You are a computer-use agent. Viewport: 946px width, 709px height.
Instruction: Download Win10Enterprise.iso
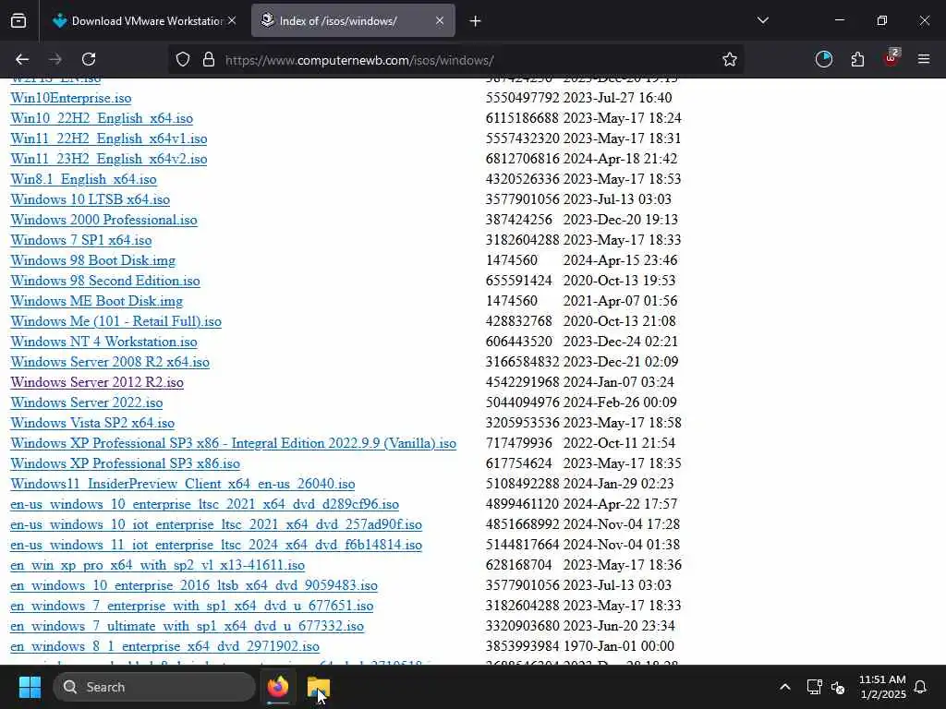(x=70, y=98)
